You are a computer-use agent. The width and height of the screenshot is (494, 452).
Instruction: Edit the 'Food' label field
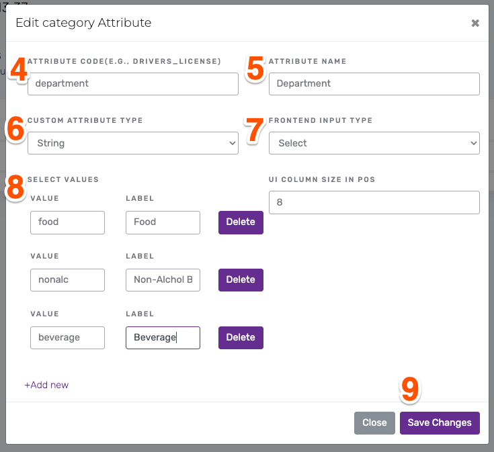click(x=163, y=222)
